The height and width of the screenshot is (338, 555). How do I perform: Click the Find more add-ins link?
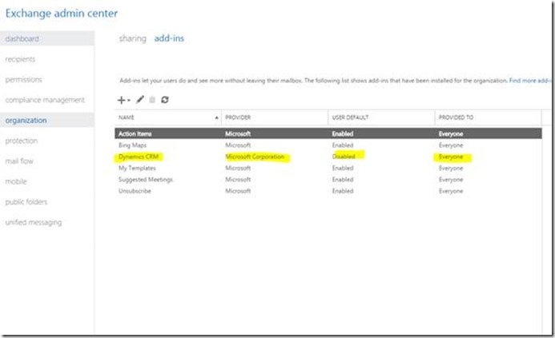click(x=531, y=81)
